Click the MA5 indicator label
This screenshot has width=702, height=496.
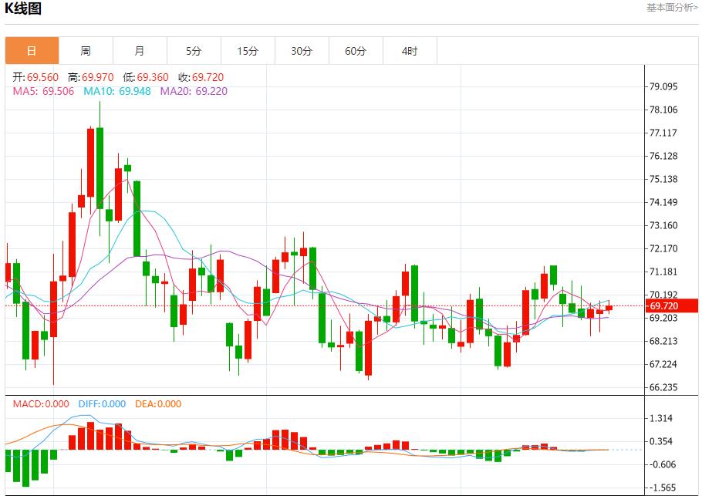[x=43, y=91]
